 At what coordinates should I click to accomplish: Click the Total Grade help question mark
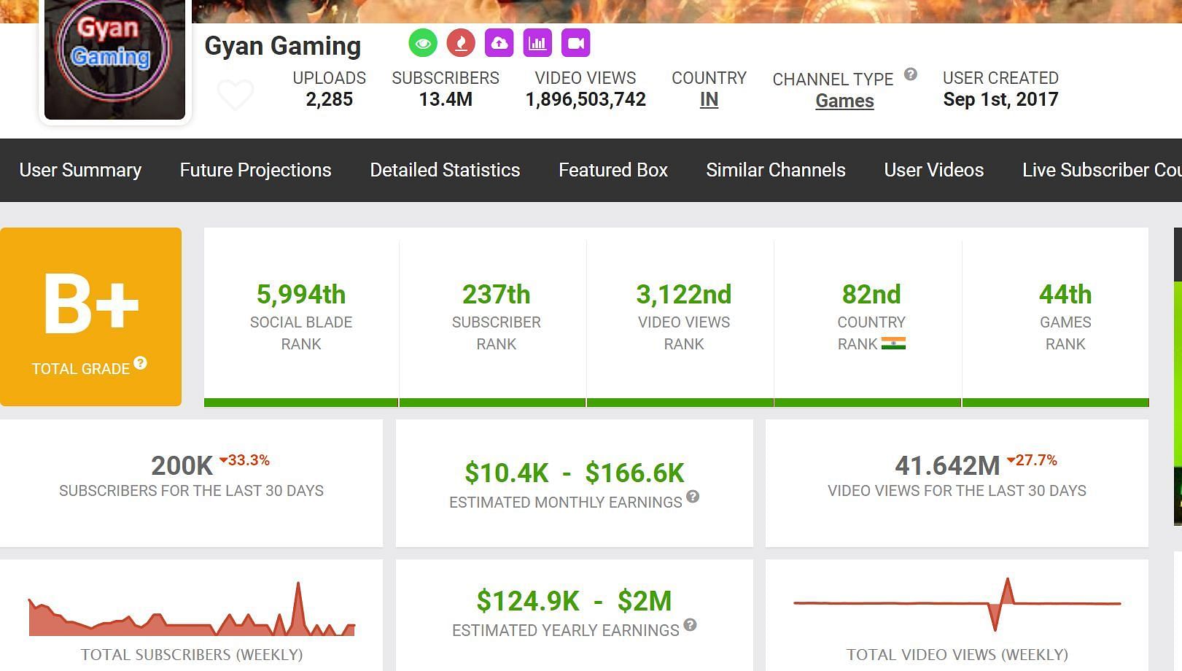tap(140, 362)
